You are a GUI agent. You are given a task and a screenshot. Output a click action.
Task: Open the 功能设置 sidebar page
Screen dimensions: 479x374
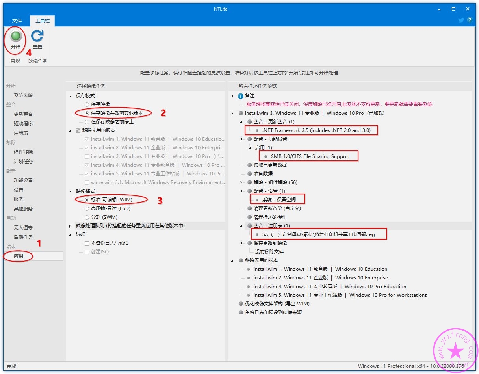(23, 180)
